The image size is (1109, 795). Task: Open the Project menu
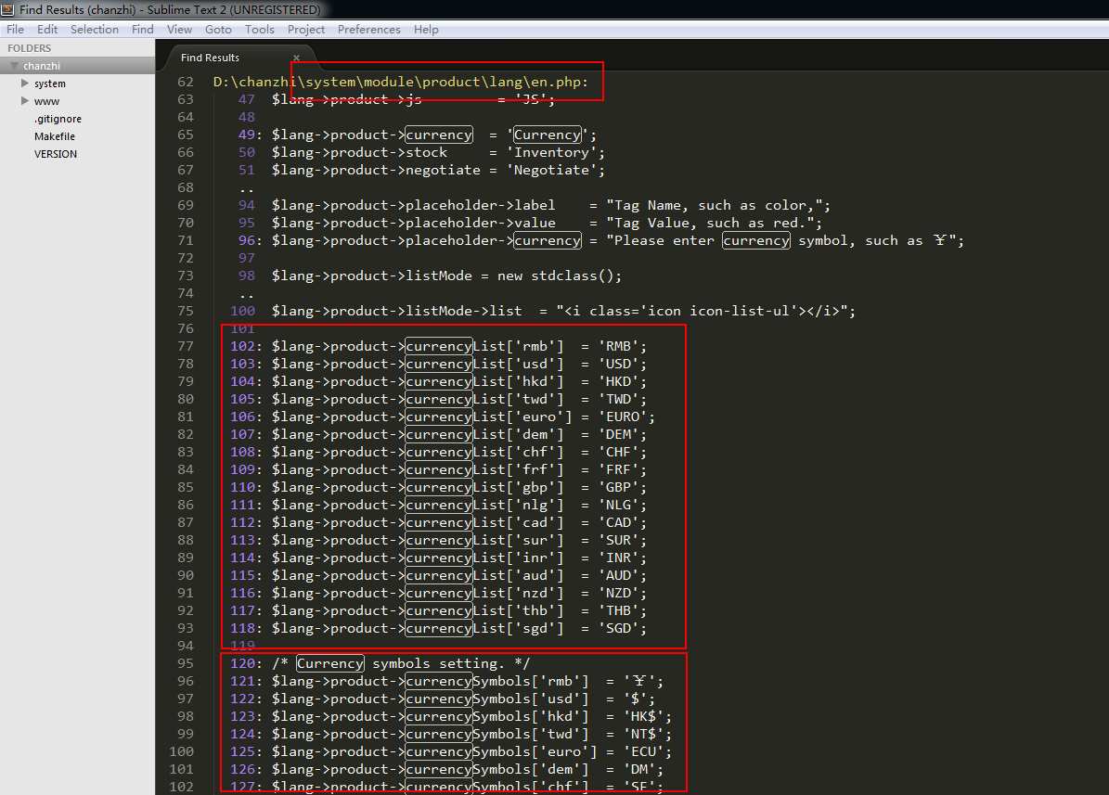tap(306, 30)
